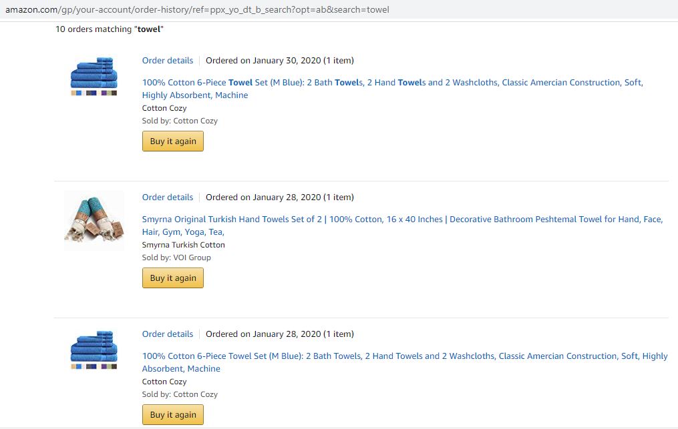Viewport: 678px width, 429px height.
Task: Click 'Cotton Cozy' brand under first order
Action: click(164, 108)
